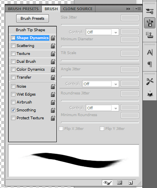Enable the Protect Texture checkbox
The height and width of the screenshot is (188, 157).
pos(13,118)
